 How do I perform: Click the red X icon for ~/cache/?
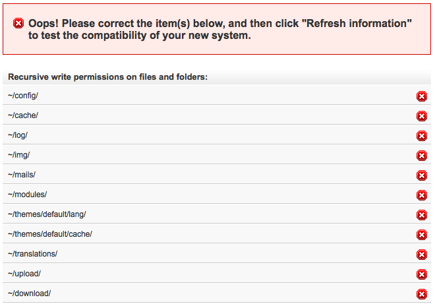422,116
